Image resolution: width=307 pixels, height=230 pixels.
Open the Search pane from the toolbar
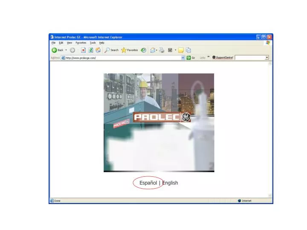(x=111, y=50)
